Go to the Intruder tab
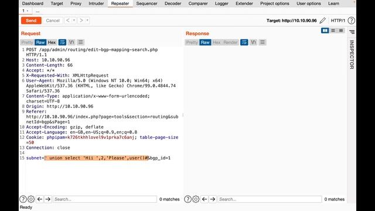The height and width of the screenshot is (211, 375). [96, 4]
